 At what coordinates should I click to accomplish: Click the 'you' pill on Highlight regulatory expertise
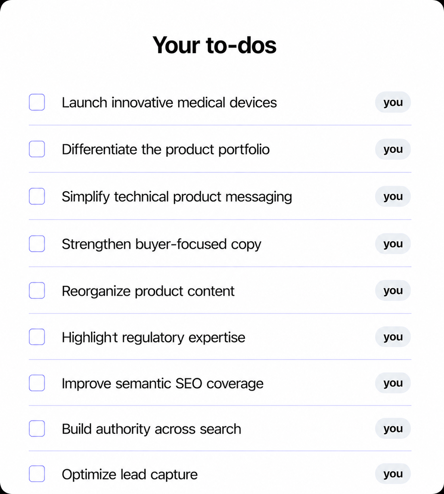click(x=393, y=337)
